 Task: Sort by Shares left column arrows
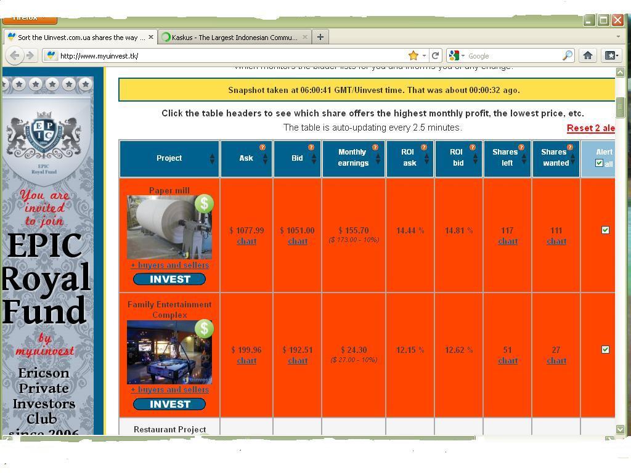(x=524, y=159)
